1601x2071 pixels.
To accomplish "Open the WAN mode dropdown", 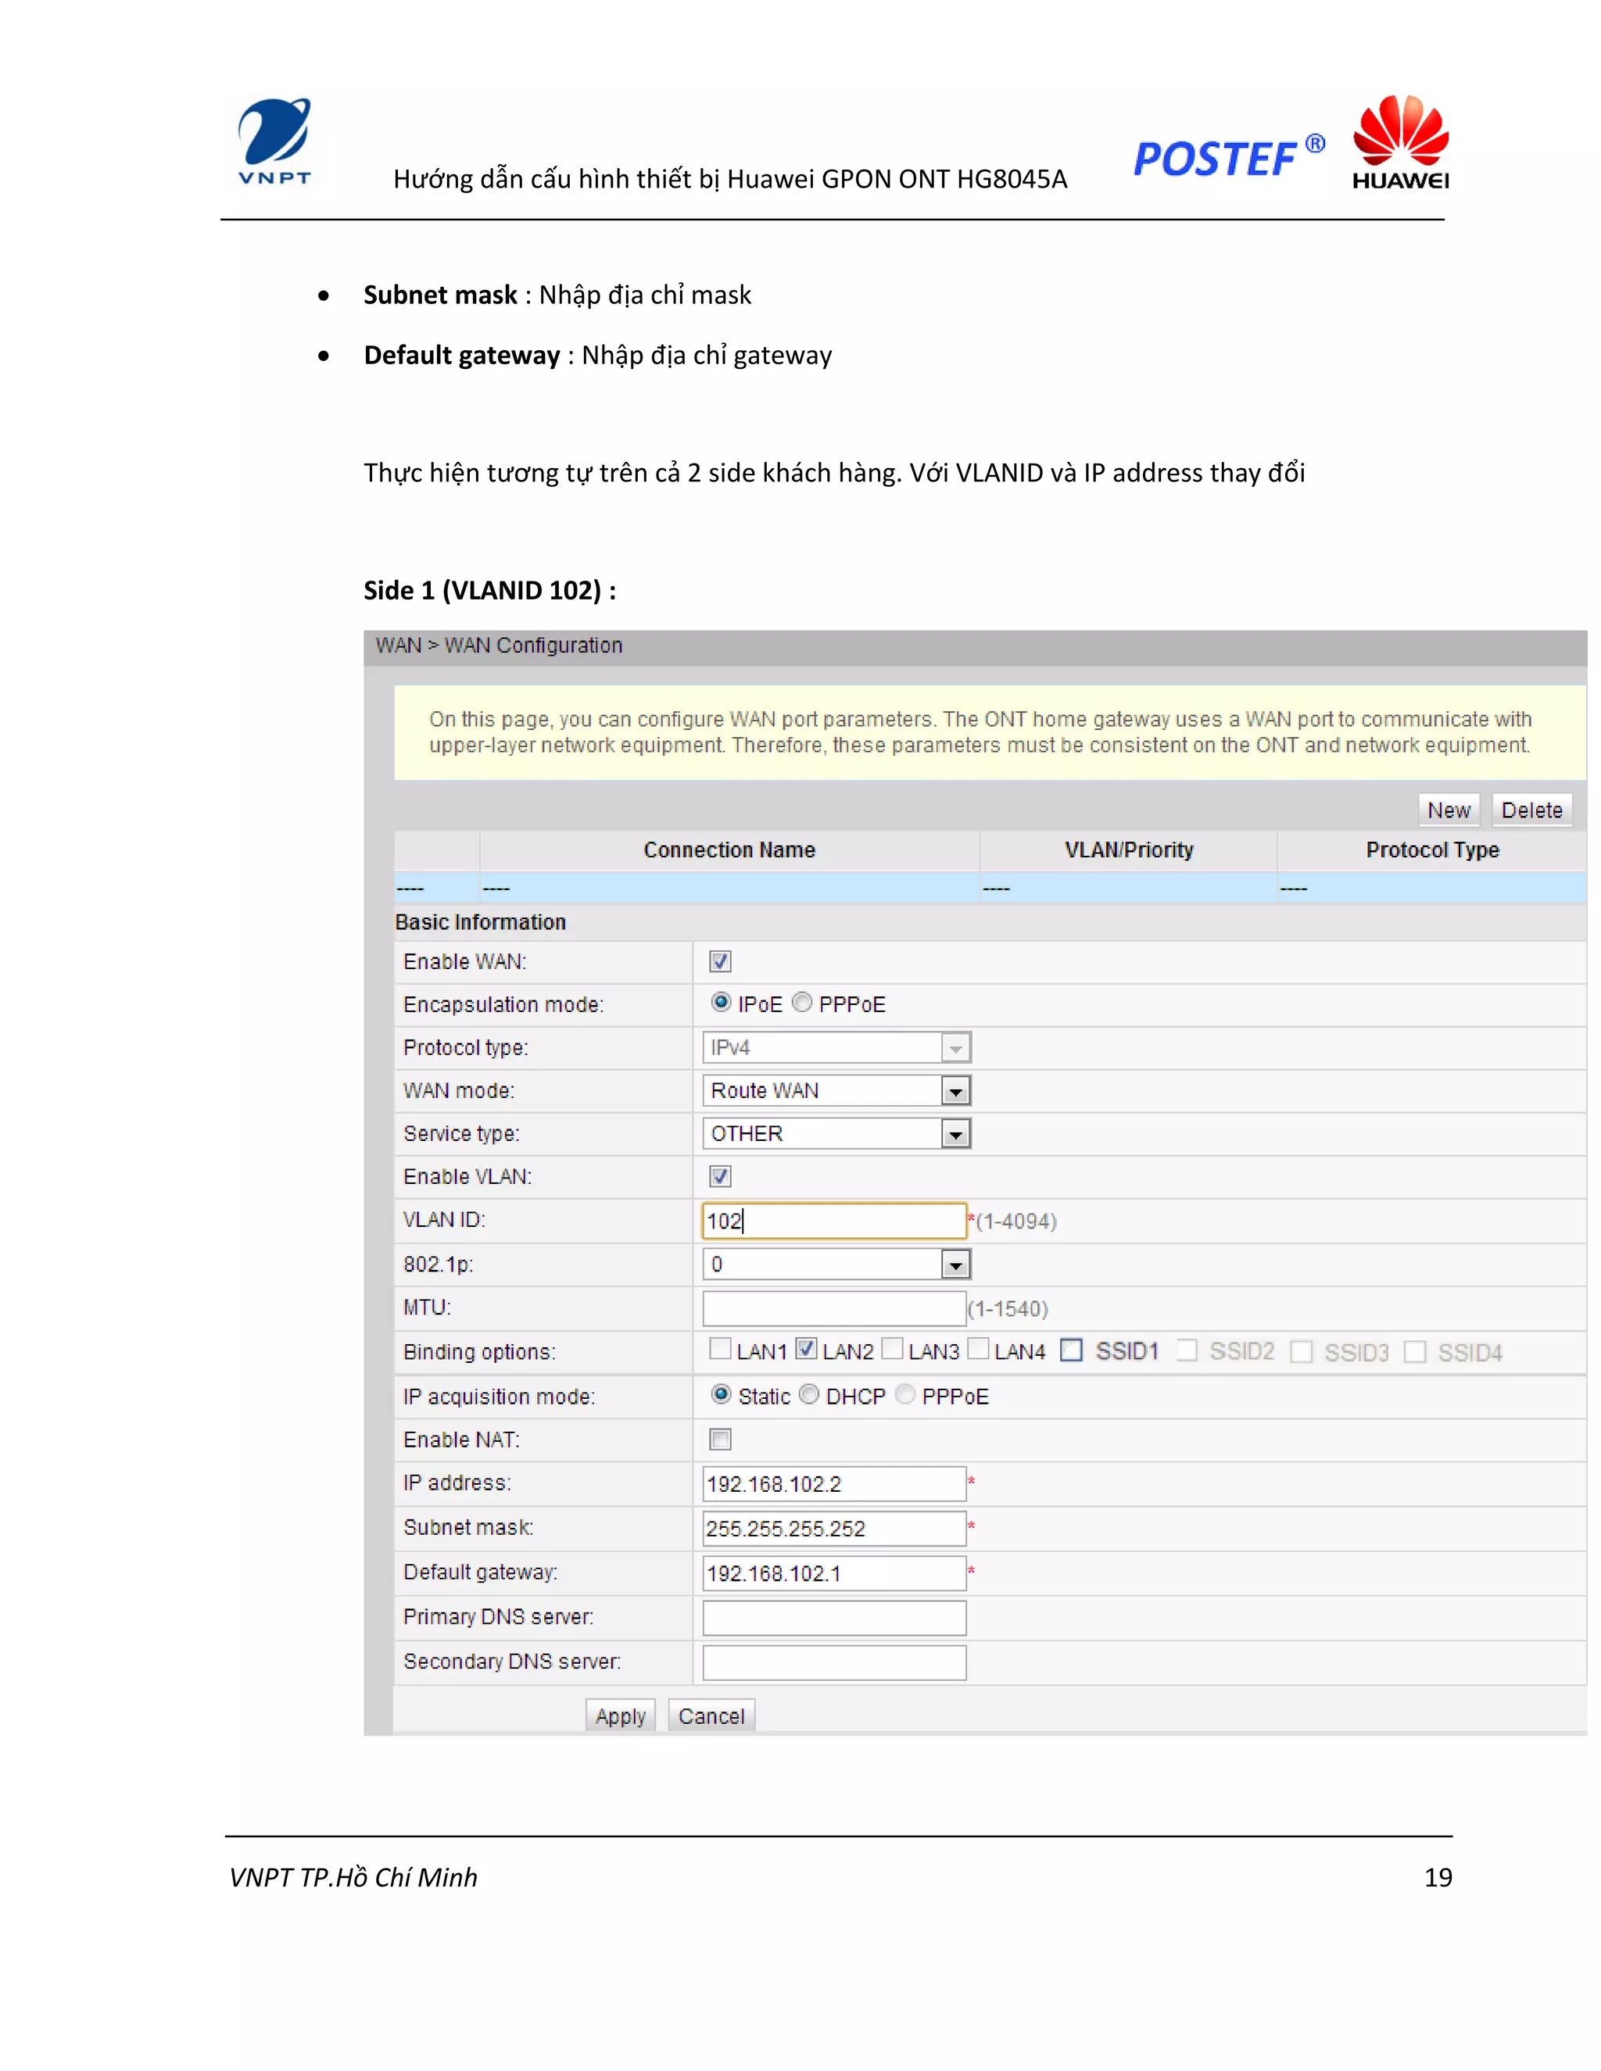I will 955,1092.
